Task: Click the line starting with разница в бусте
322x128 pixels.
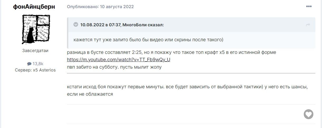Action: click(x=171, y=52)
